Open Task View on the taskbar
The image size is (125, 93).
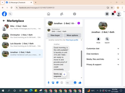[x=20, y=91]
